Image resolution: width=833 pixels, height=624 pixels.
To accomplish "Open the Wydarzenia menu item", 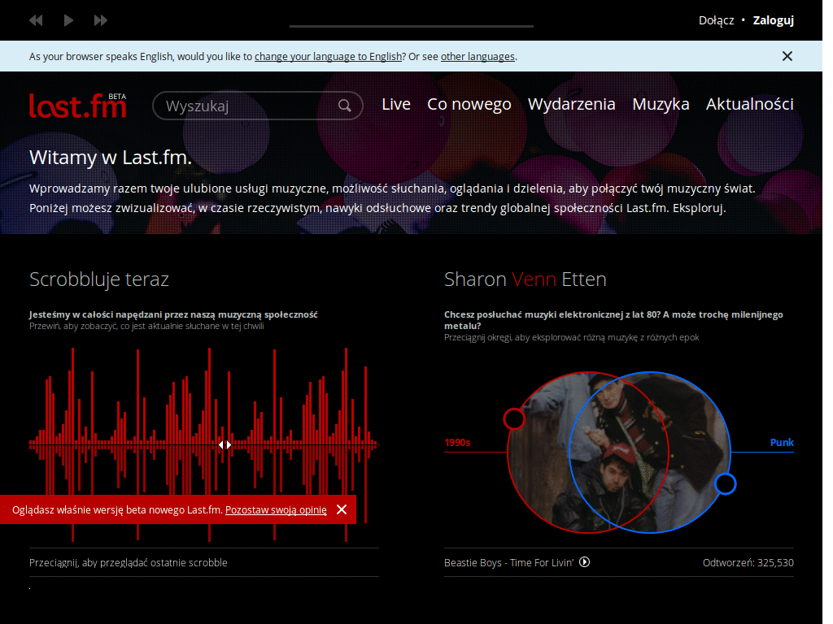I will [572, 104].
